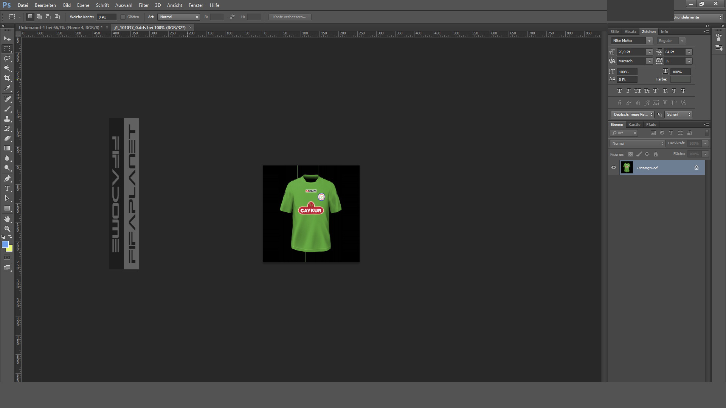The image size is (726, 408).
Task: Click the Kante verbessern button
Action: click(290, 17)
